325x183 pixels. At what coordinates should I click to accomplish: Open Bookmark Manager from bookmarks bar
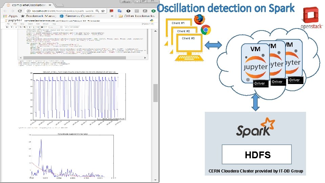pos(39,16)
